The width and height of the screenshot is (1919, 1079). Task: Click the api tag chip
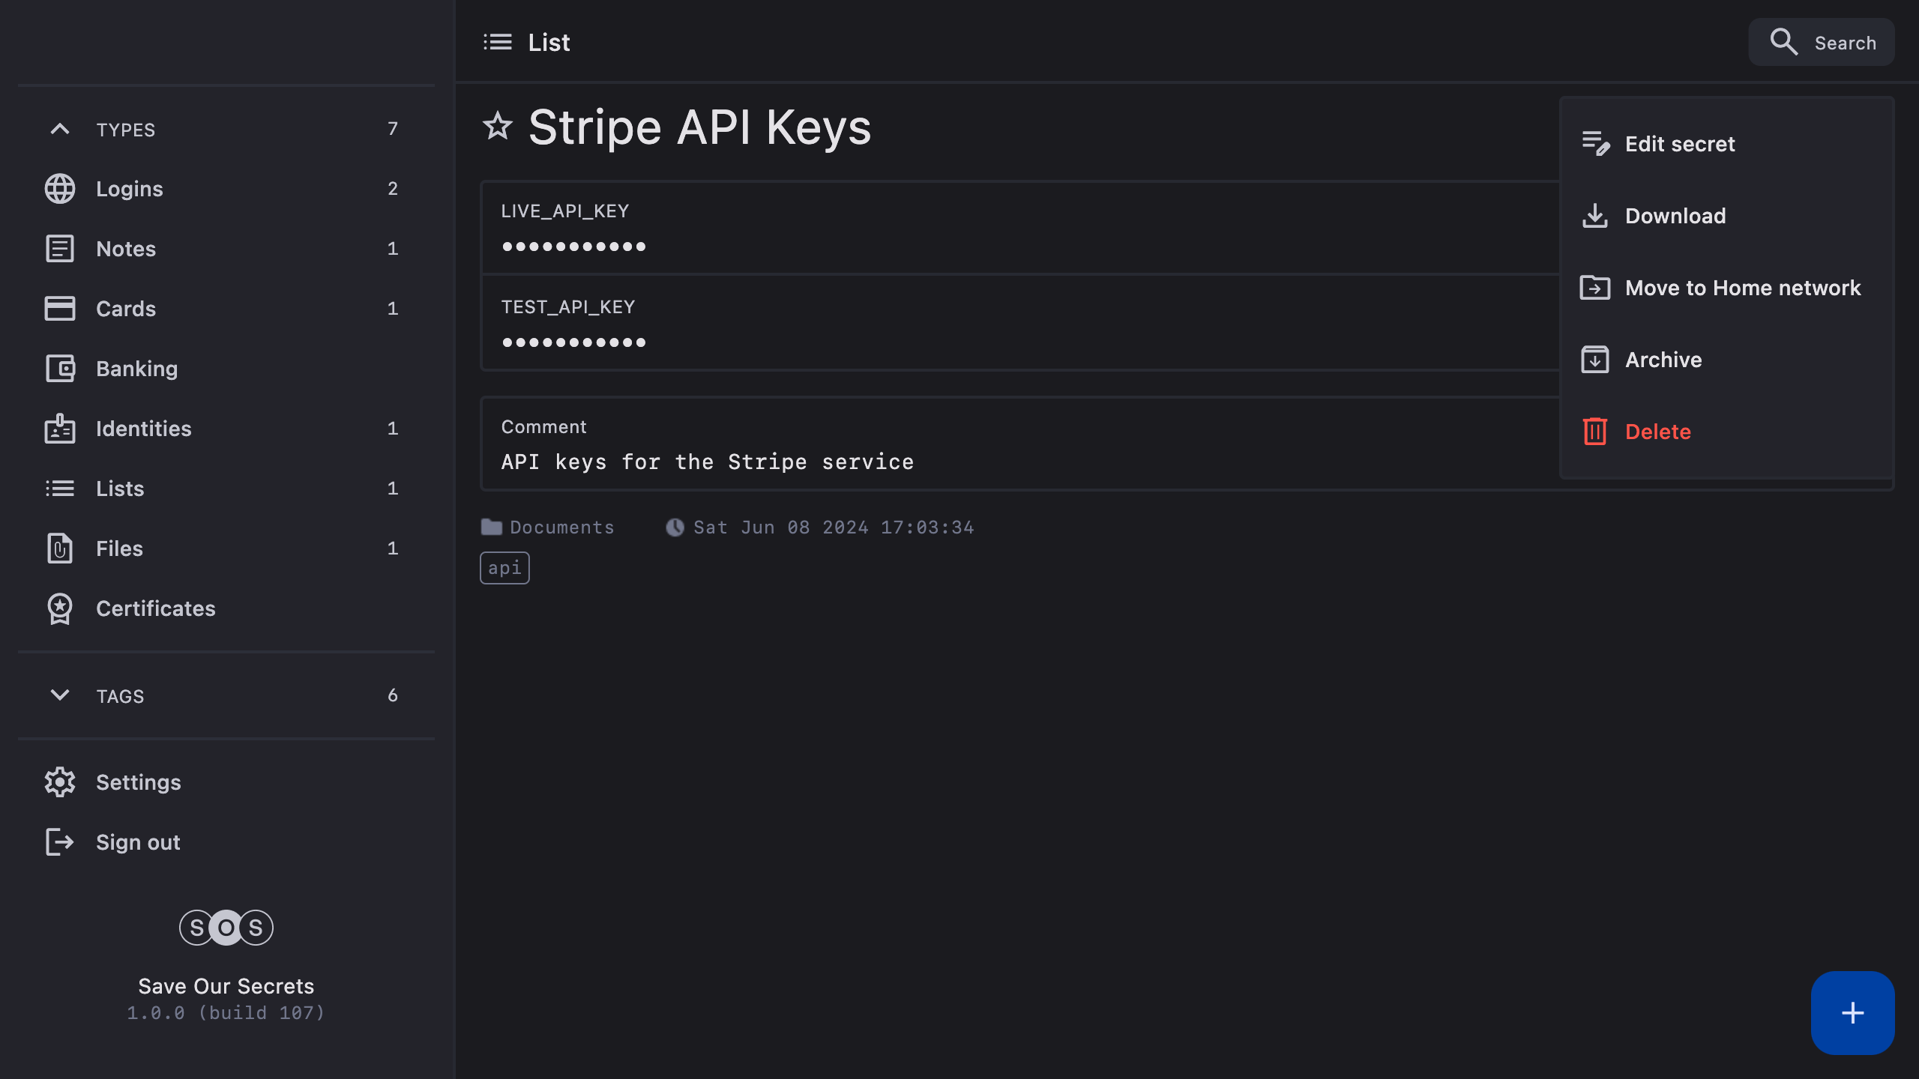point(504,568)
